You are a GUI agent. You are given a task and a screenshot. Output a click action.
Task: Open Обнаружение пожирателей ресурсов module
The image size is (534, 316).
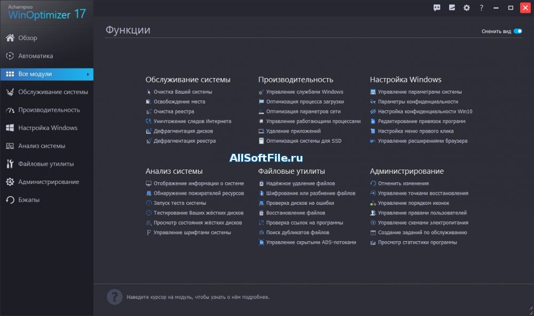(199, 193)
